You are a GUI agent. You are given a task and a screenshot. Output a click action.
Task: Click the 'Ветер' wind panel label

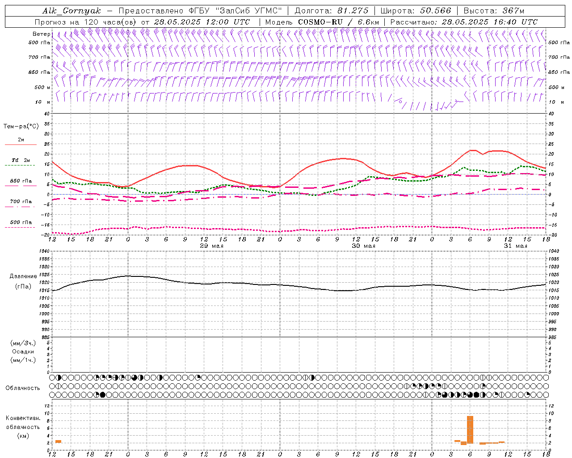42,34
